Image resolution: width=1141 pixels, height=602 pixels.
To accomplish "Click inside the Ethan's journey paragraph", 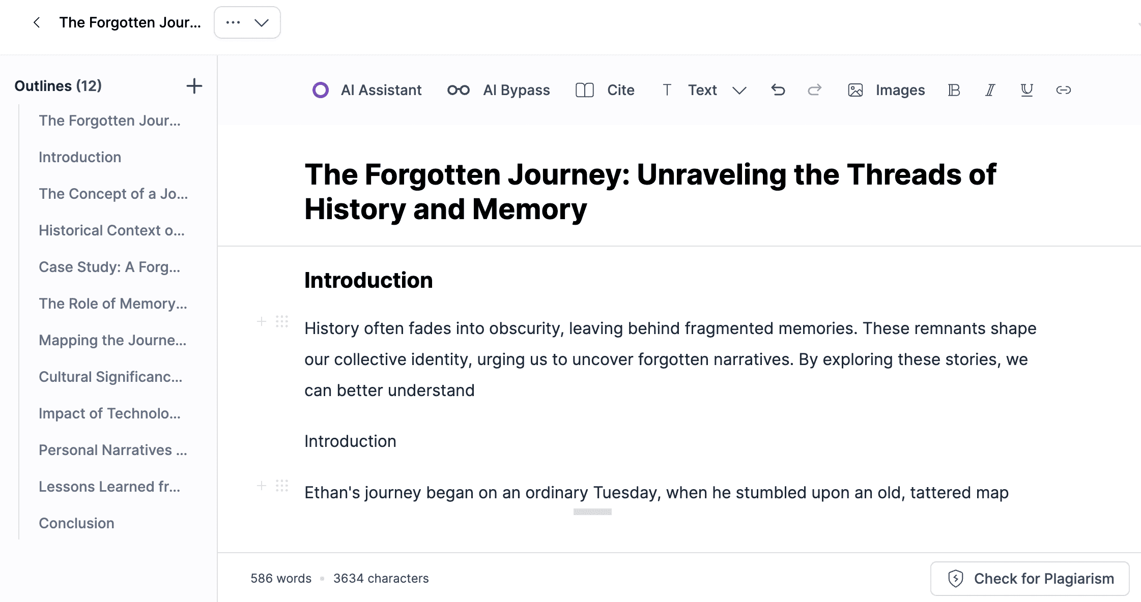I will click(656, 493).
